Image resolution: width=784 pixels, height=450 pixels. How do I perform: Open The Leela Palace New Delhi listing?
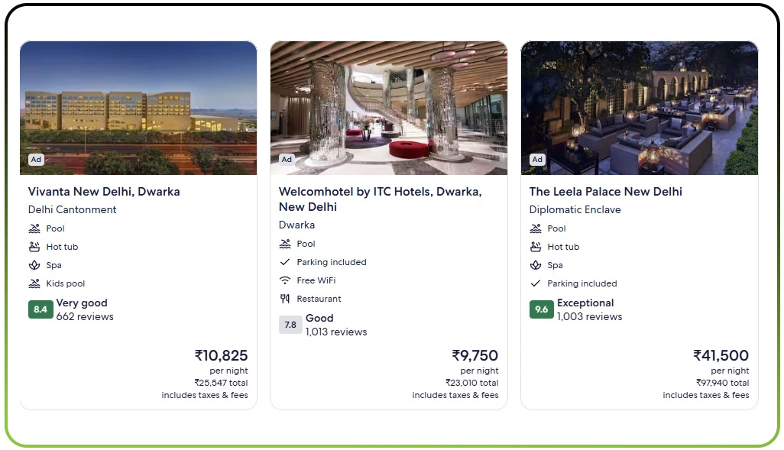tap(605, 192)
